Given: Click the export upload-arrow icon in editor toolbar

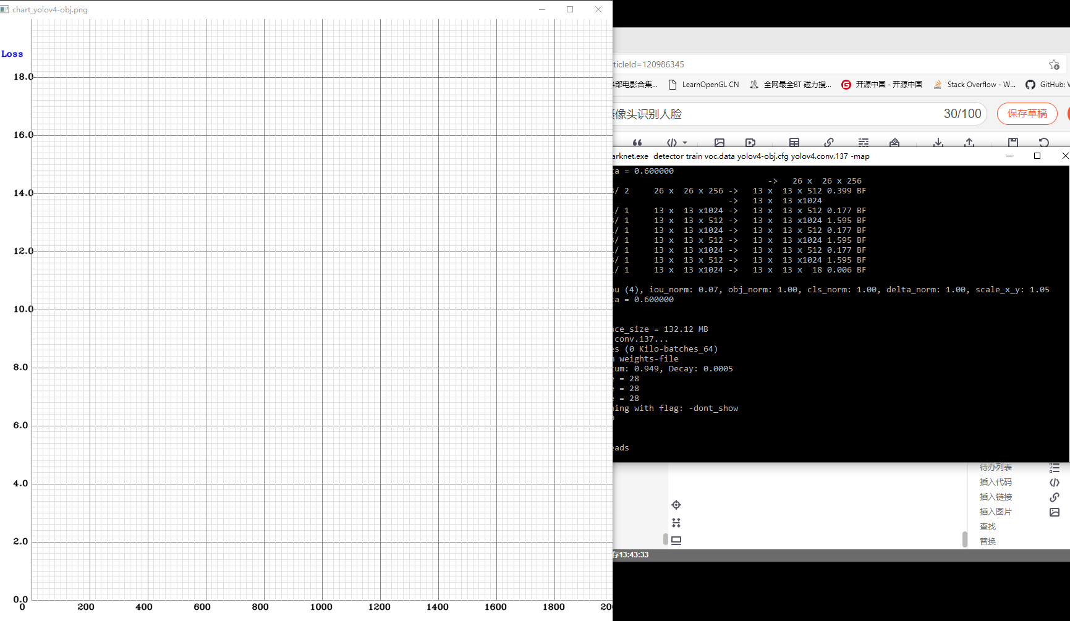Looking at the screenshot, I should tap(969, 143).
